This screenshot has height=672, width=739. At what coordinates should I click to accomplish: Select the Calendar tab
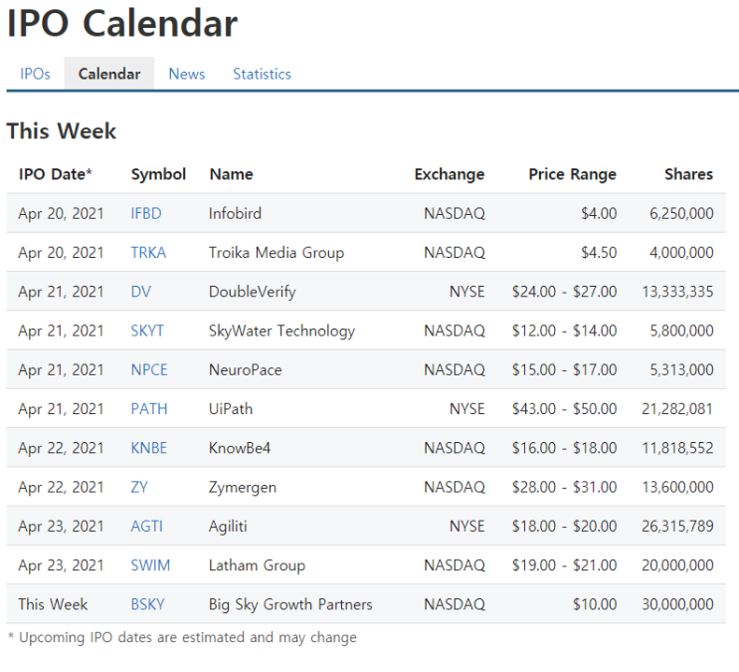click(x=109, y=74)
